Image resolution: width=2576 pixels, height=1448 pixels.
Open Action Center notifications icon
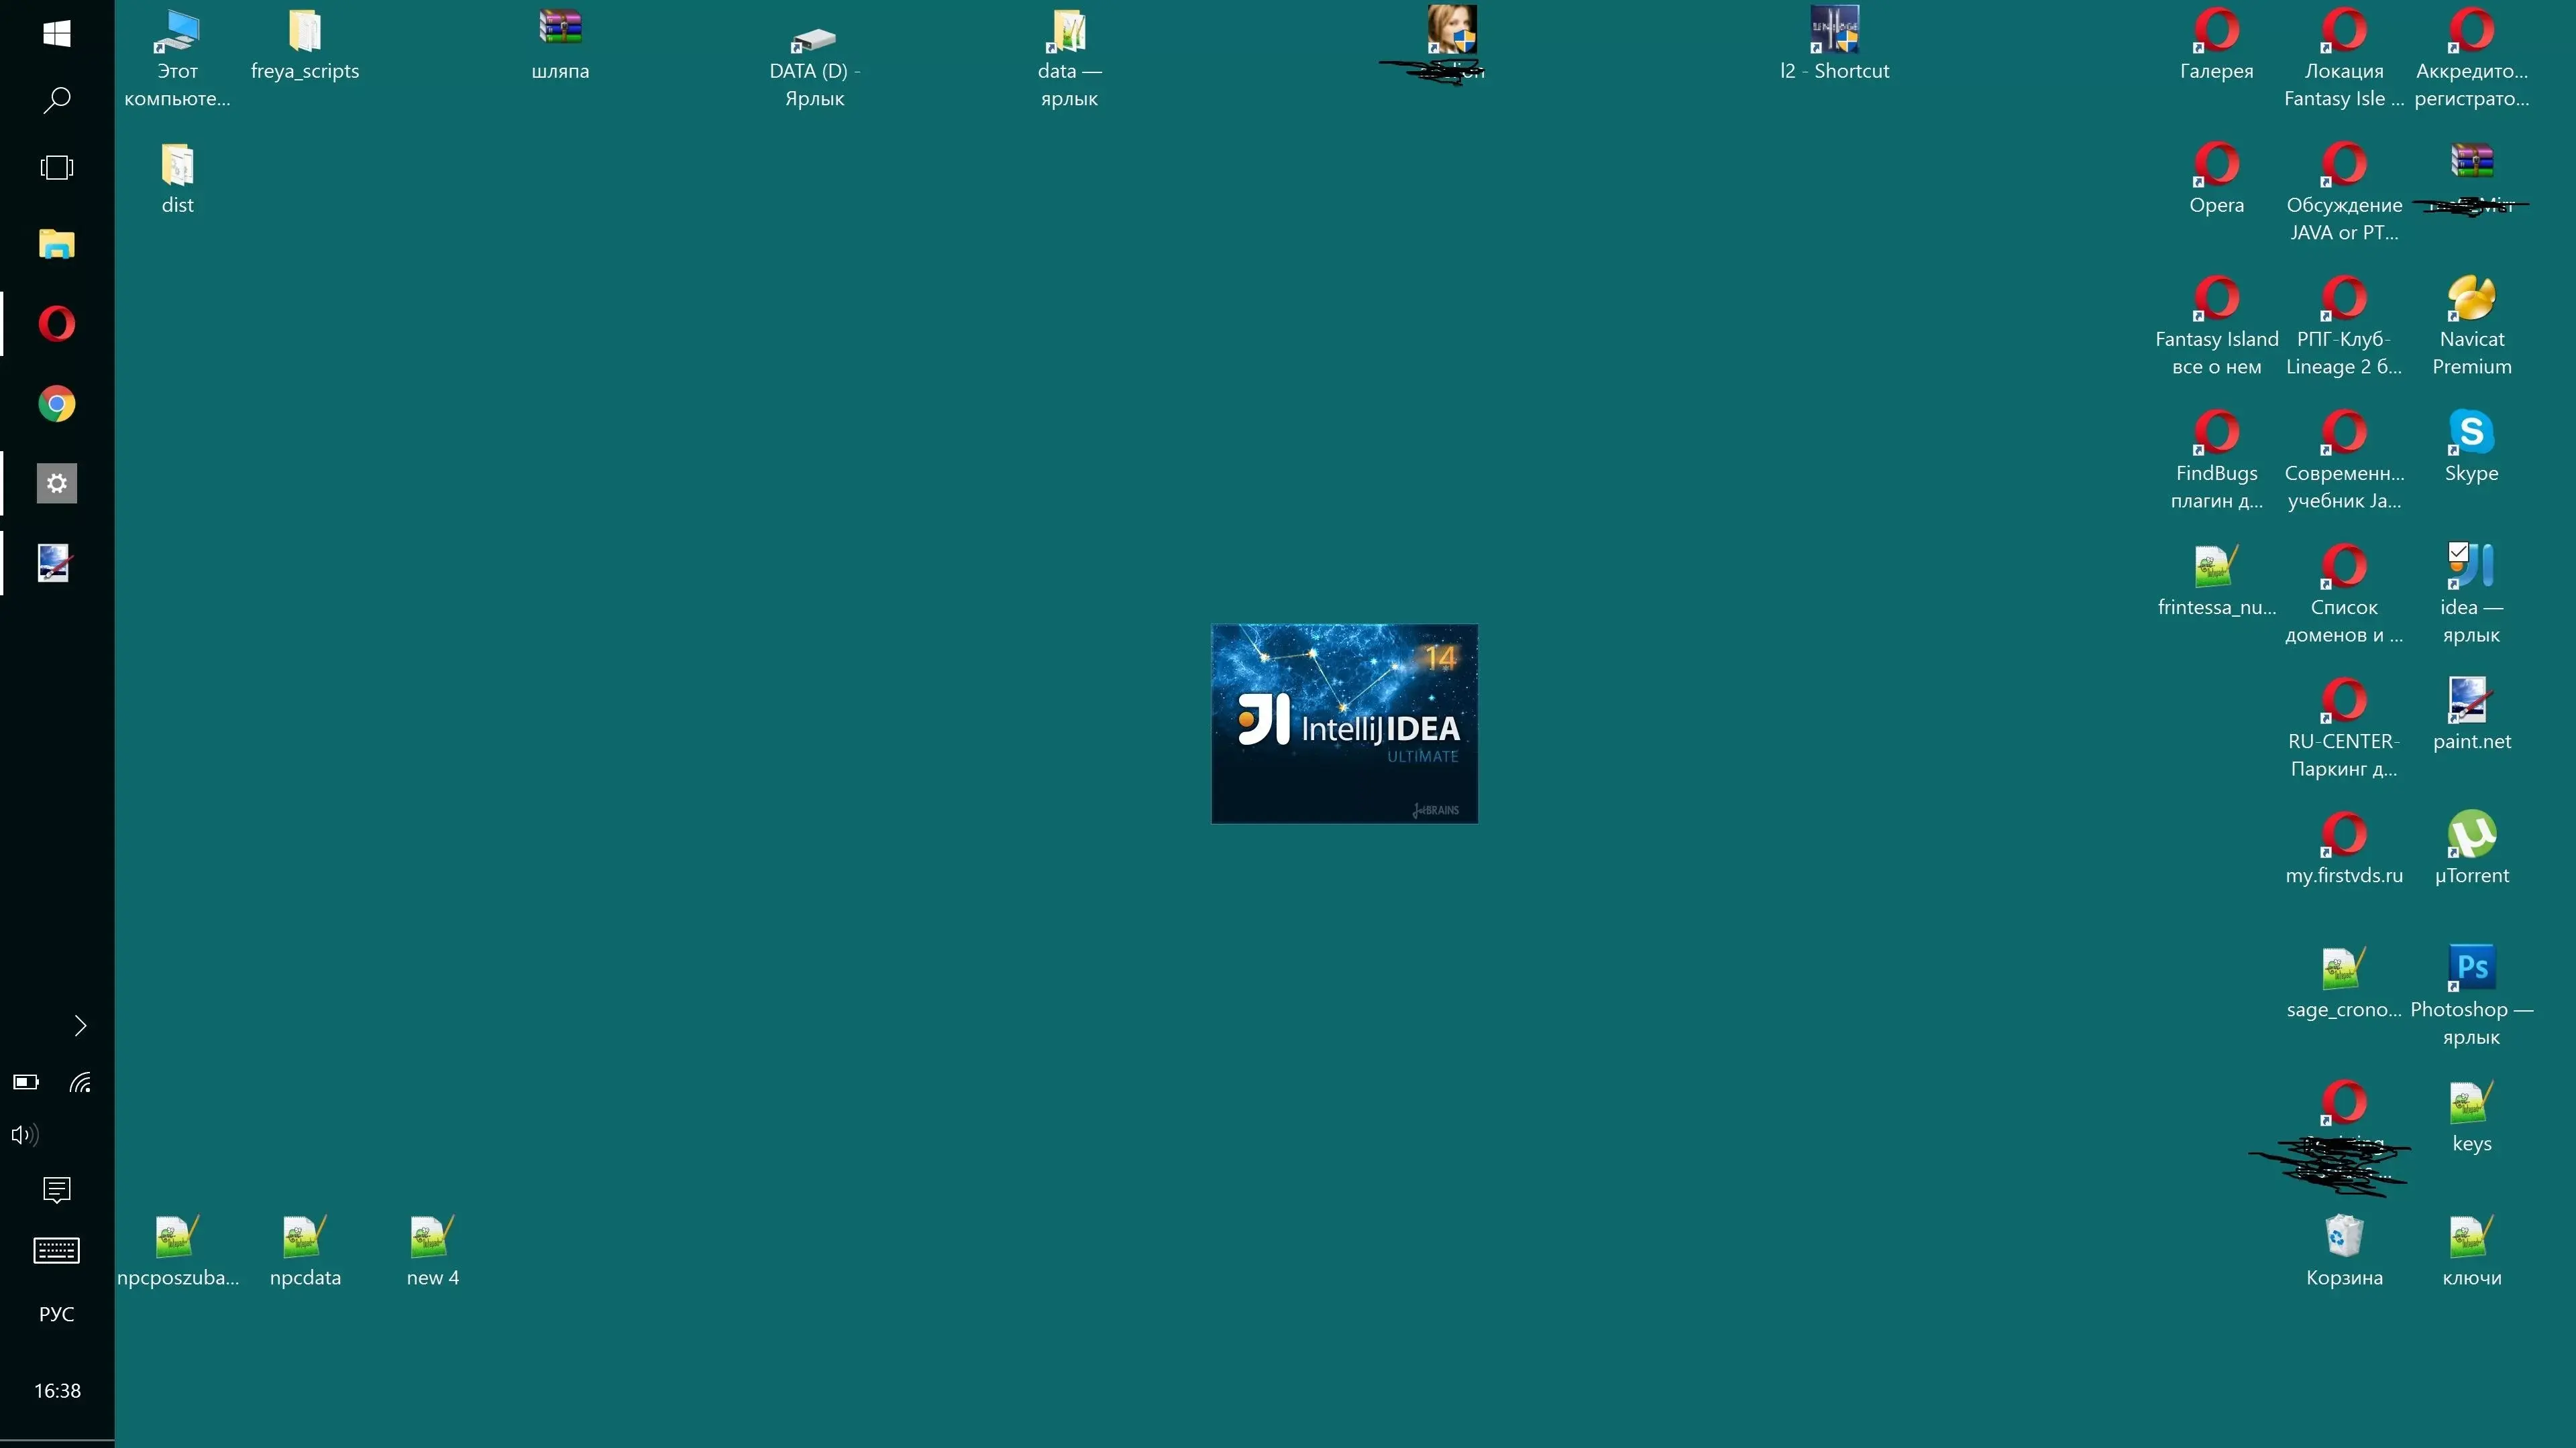point(57,1189)
